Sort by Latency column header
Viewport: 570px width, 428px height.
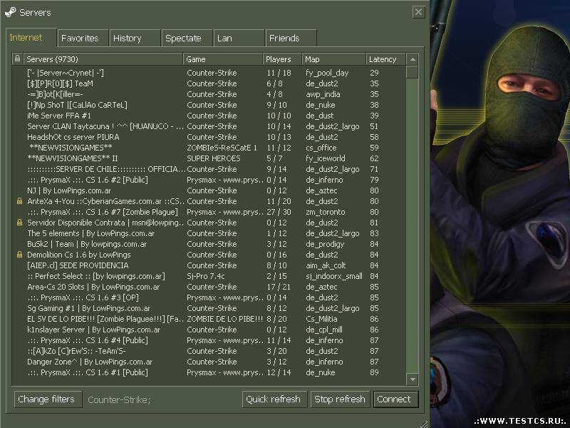385,59
